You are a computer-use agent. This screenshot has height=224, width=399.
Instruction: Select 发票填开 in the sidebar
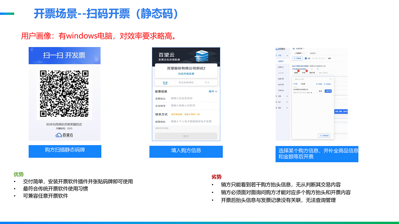point(281,61)
